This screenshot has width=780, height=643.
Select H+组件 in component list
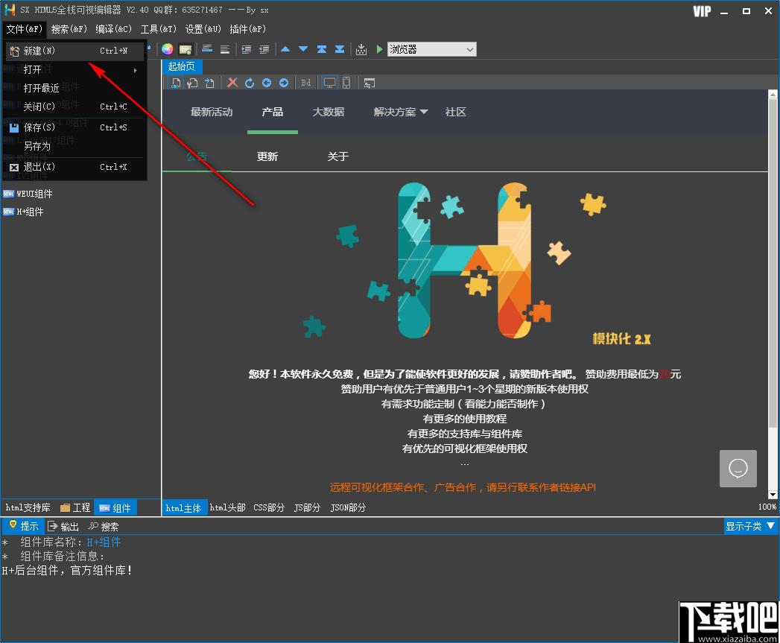coord(23,212)
